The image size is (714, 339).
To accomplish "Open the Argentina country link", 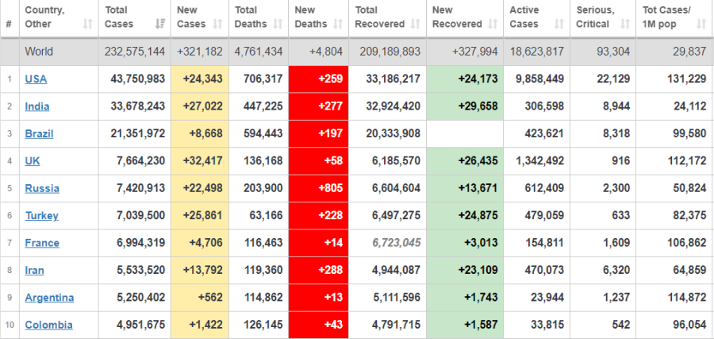I will coord(50,298).
